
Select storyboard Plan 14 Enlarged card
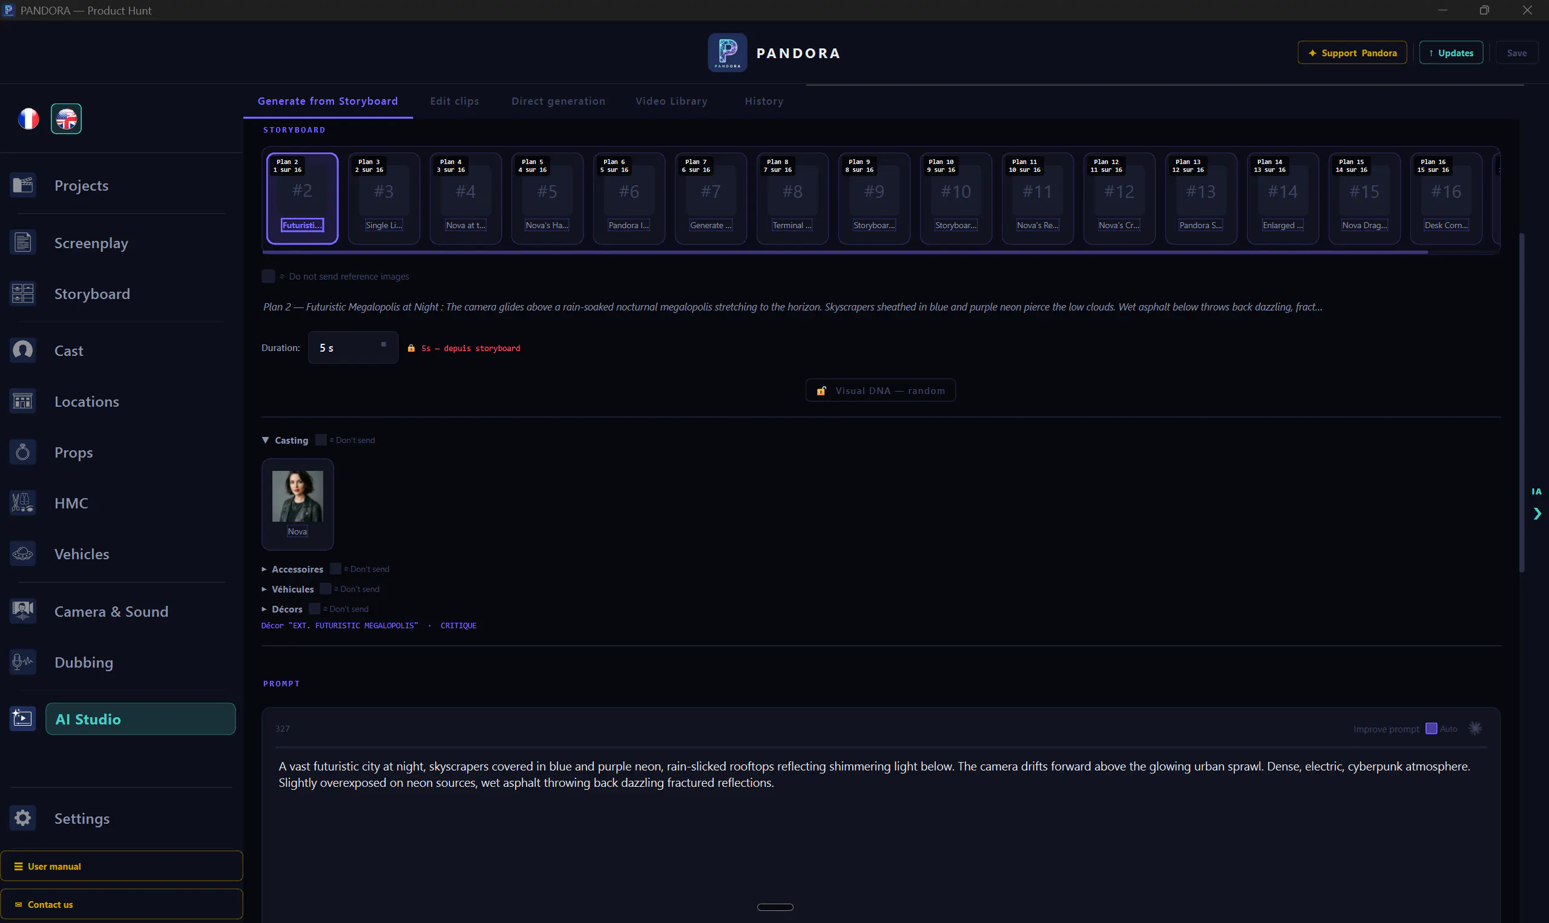click(x=1283, y=199)
